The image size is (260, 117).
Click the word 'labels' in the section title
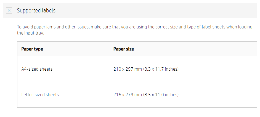click(48, 11)
